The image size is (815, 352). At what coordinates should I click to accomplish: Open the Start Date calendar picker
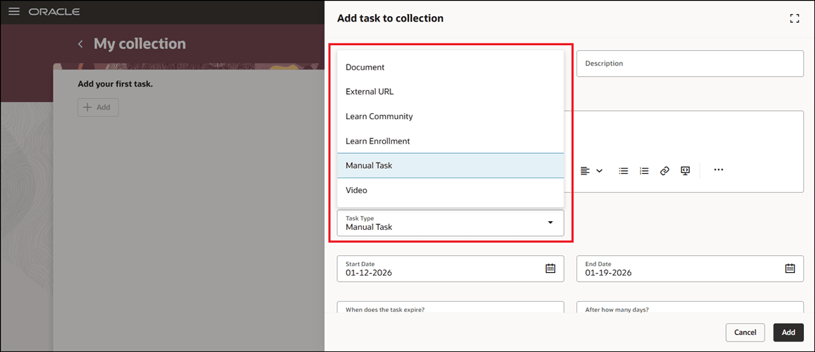550,268
